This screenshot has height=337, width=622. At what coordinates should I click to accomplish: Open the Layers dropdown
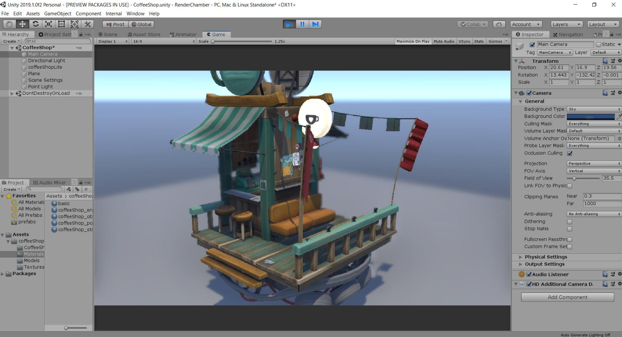point(567,24)
